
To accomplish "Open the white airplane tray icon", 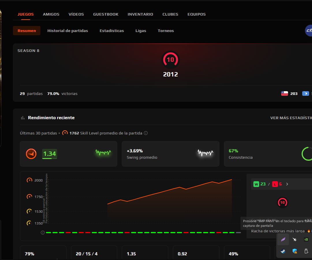I will 295,240.
